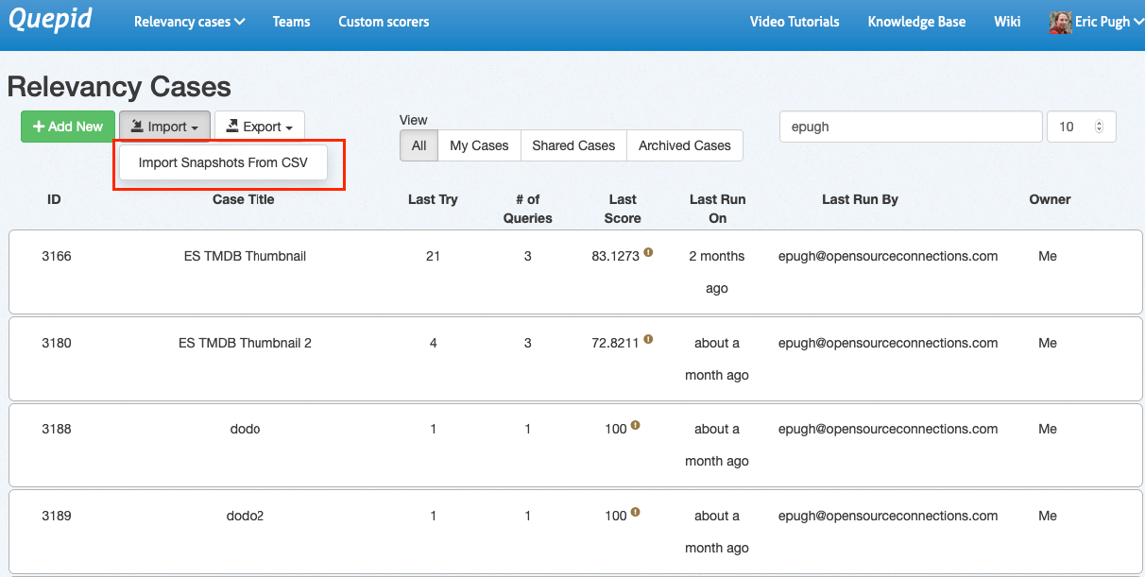Click case ID 3189
This screenshot has height=577, width=1145.
(57, 516)
